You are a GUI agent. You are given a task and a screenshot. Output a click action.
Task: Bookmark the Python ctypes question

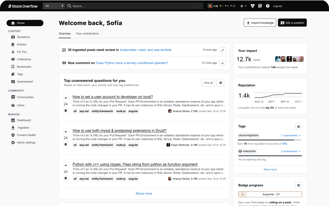click(x=66, y=178)
